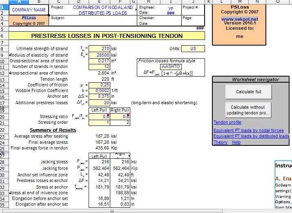Open Equivalent PT loads by nodal forces link
This screenshot has height=213, width=292.
point(249,130)
